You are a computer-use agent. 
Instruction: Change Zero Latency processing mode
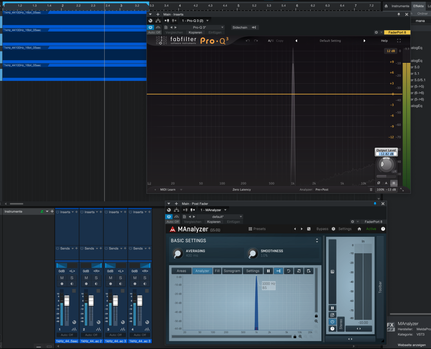(x=242, y=189)
